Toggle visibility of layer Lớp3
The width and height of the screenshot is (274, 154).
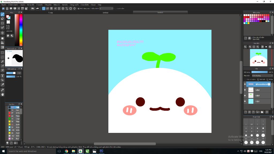245,95
